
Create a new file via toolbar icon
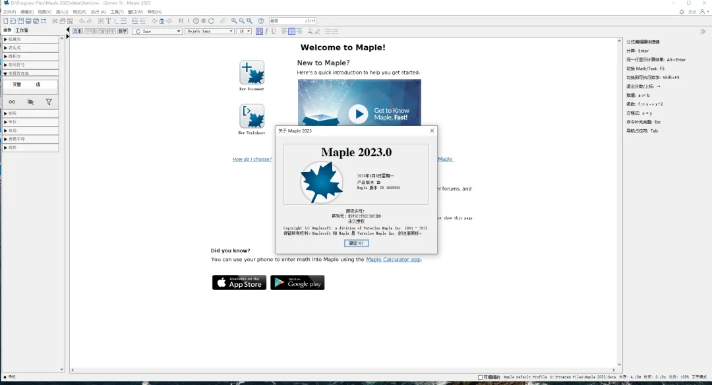tap(5, 21)
